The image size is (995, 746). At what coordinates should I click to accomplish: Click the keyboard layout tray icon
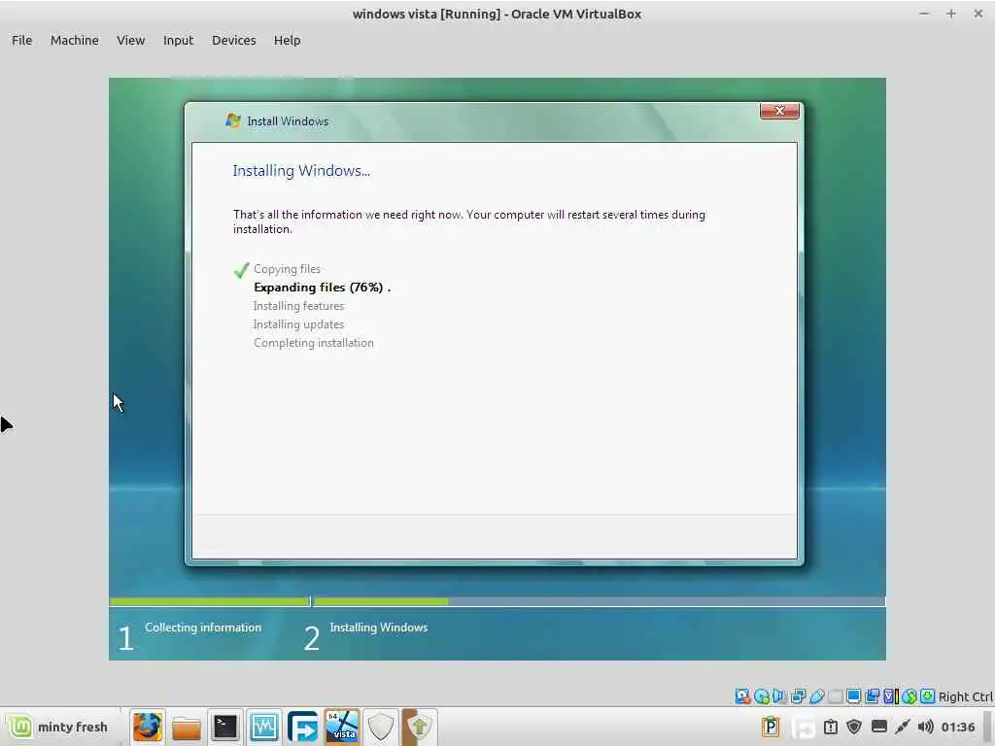point(878,727)
